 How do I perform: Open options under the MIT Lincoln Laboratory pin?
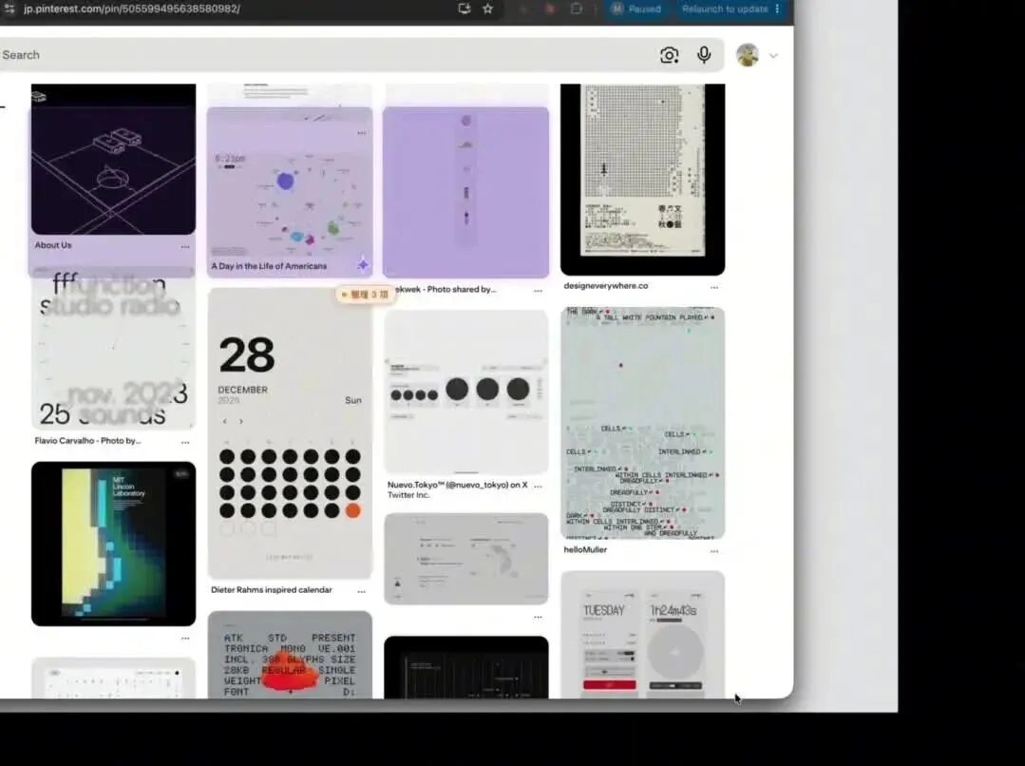coord(185,638)
